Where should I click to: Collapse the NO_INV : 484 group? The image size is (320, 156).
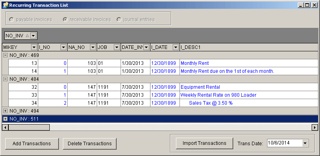(6, 79)
